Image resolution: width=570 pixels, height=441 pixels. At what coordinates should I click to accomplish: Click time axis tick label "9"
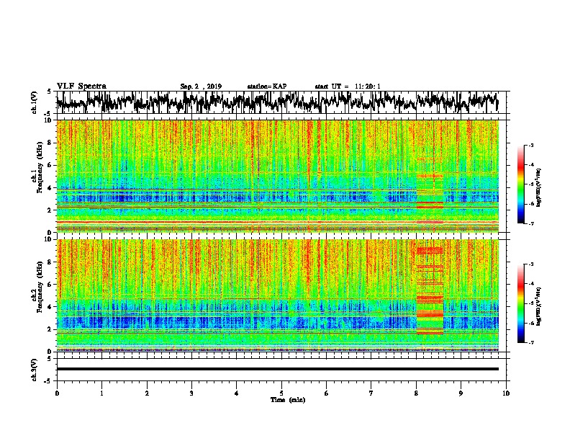click(x=461, y=393)
